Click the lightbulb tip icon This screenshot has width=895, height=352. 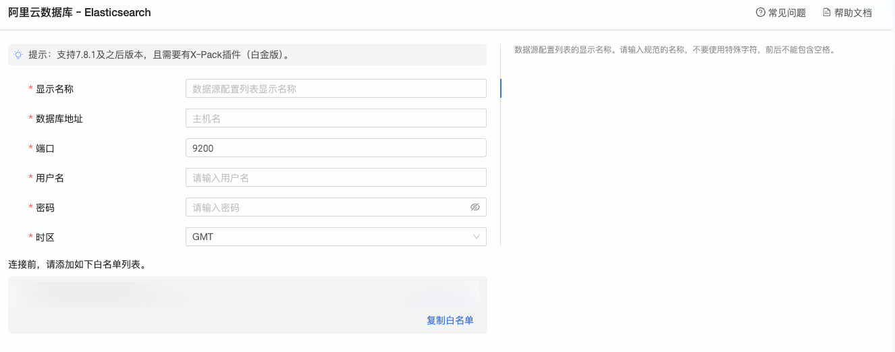tap(18, 55)
